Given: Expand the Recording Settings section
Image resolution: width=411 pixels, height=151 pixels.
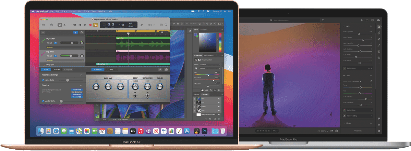Looking at the screenshot, I should point(81,74).
